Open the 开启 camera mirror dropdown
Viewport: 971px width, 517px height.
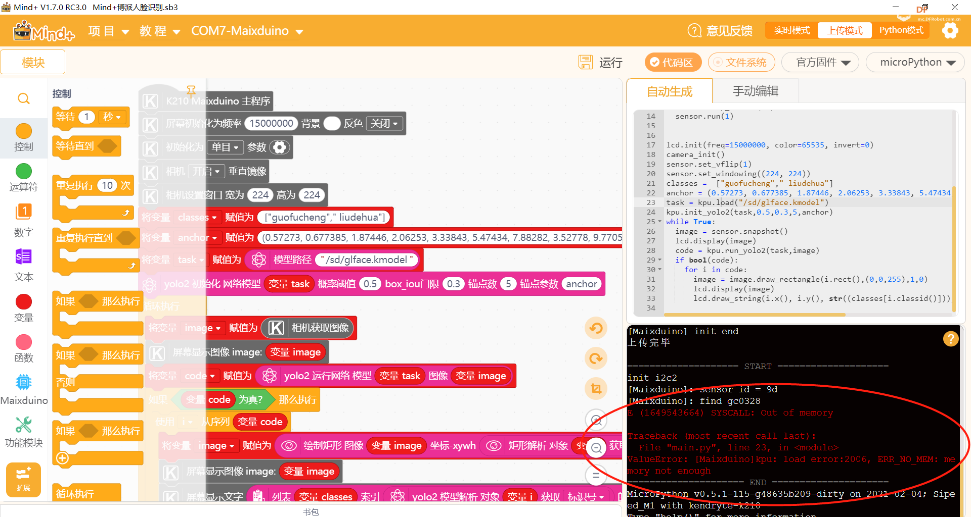coord(206,171)
